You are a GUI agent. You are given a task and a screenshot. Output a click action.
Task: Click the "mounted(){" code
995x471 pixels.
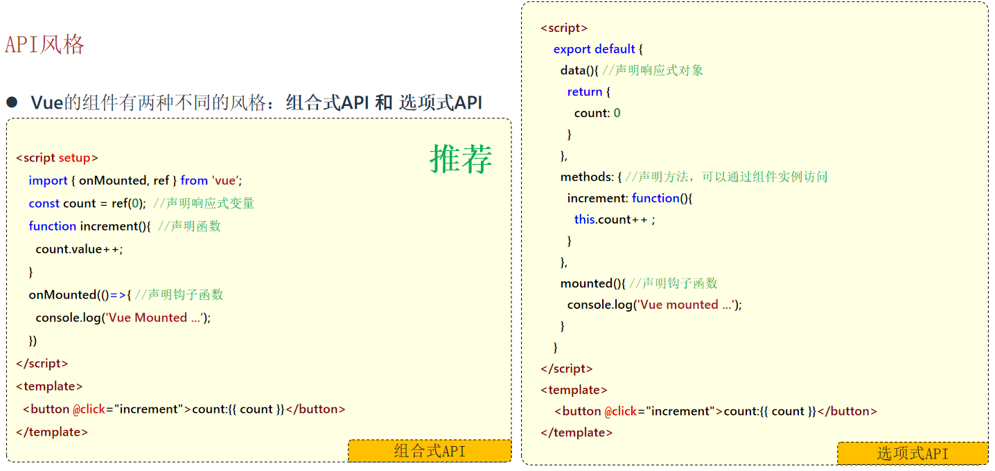click(x=593, y=284)
